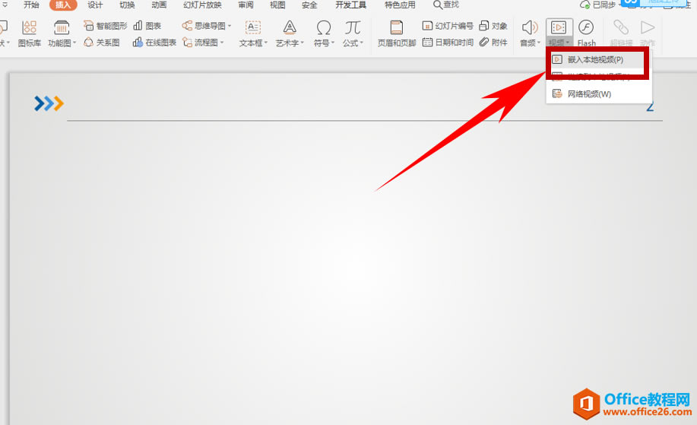
Task: Click the 查找 search box
Action: pos(446,5)
